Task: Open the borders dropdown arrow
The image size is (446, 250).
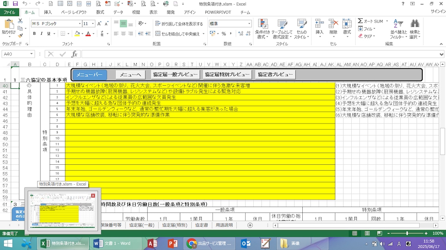Action: (68, 34)
